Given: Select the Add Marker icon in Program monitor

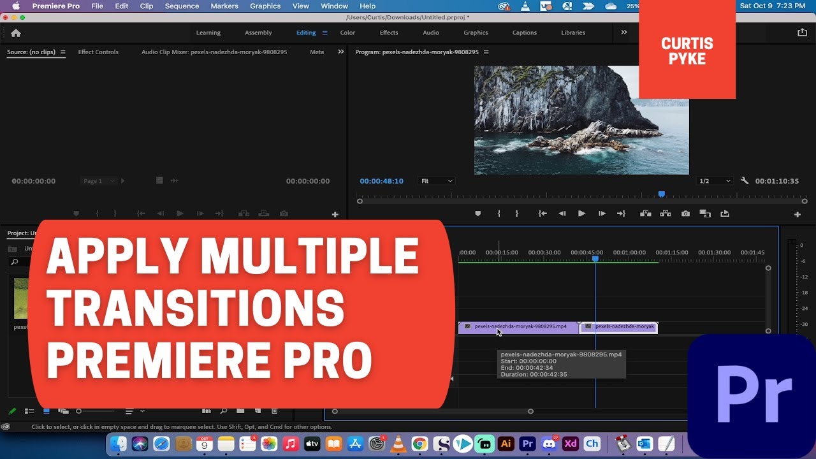Looking at the screenshot, I should coord(477,214).
